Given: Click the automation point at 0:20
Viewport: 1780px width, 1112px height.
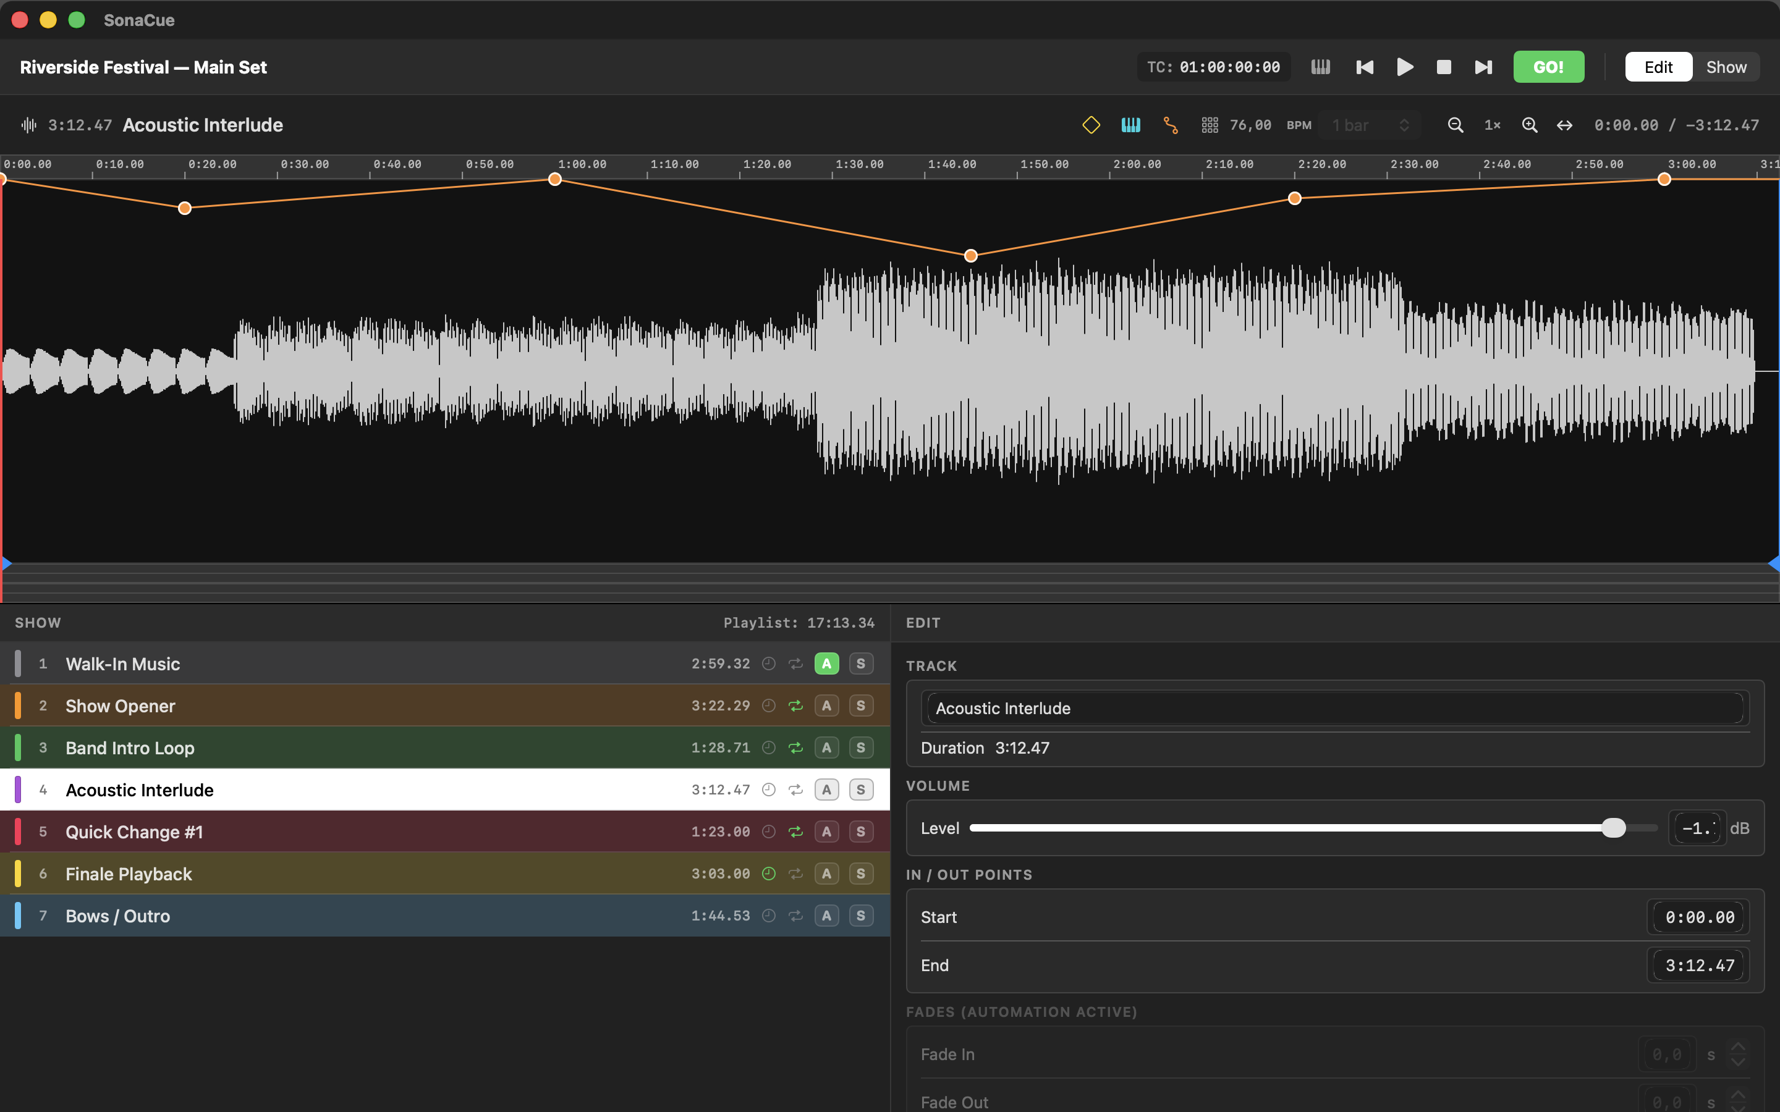Looking at the screenshot, I should click(x=185, y=208).
